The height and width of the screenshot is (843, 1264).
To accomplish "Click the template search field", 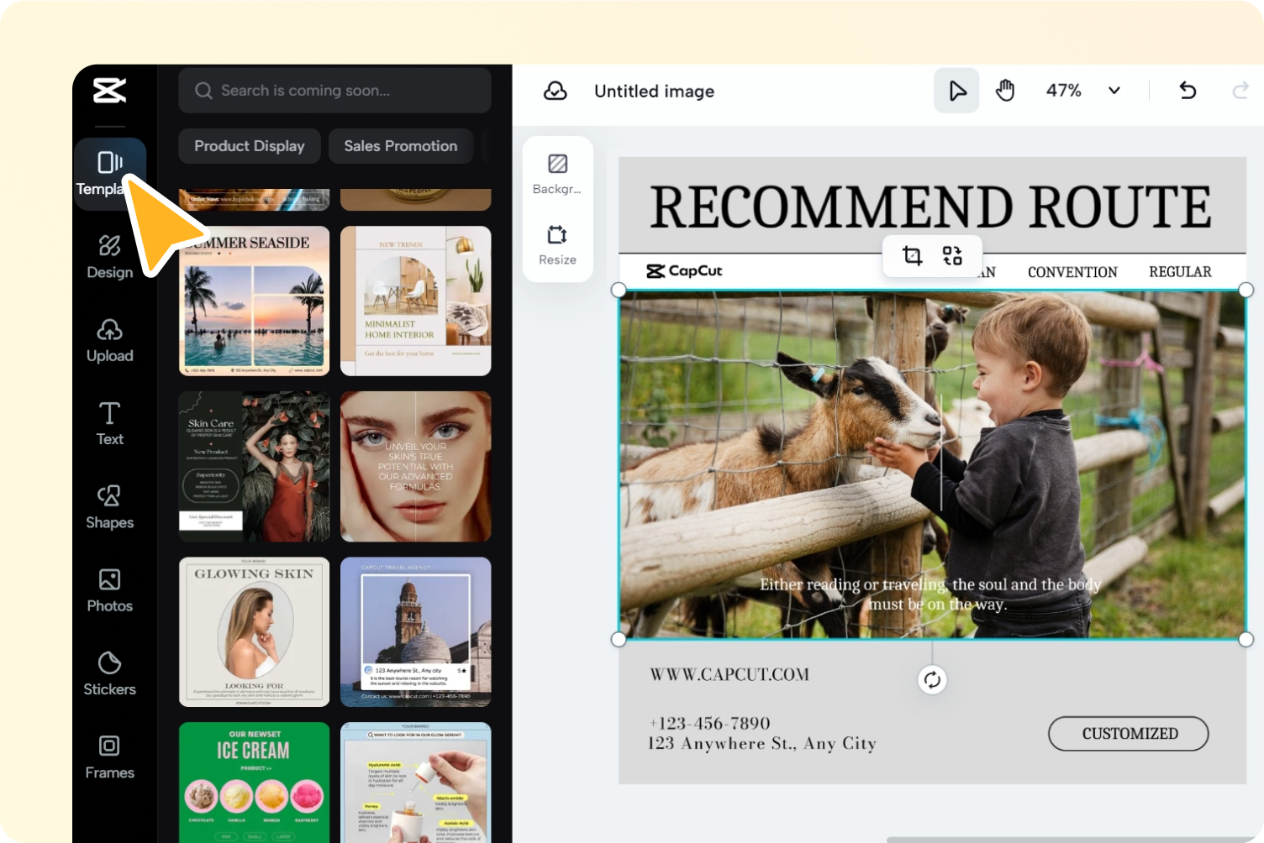I will click(x=334, y=91).
